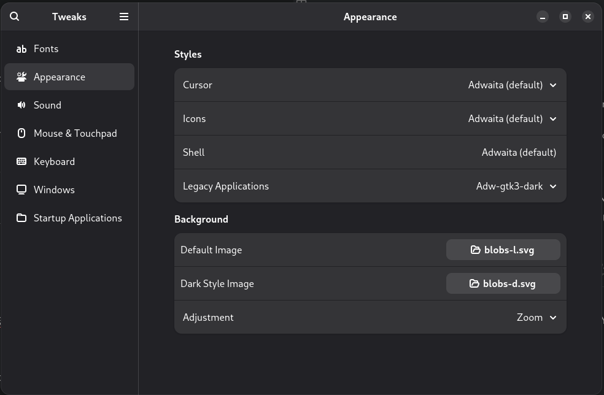The width and height of the screenshot is (604, 395).
Task: Click the Keyboard sidebar icon
Action: tap(21, 161)
